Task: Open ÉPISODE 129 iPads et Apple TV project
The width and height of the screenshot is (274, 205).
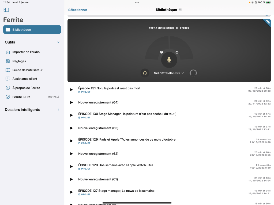Action: (127, 140)
